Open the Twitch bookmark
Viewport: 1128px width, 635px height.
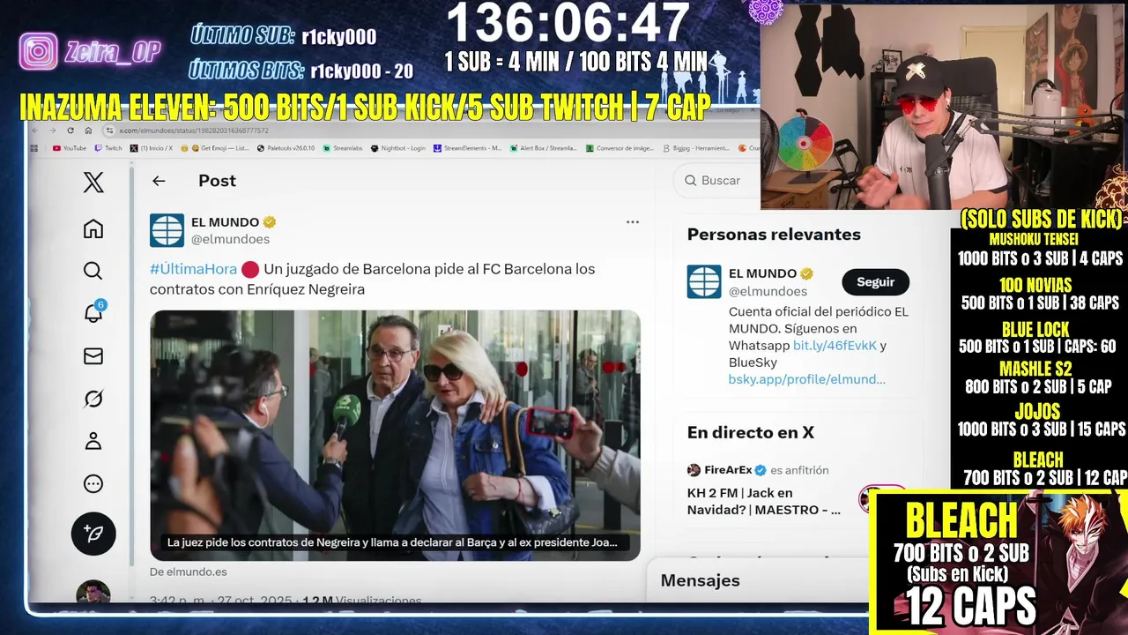[x=108, y=148]
